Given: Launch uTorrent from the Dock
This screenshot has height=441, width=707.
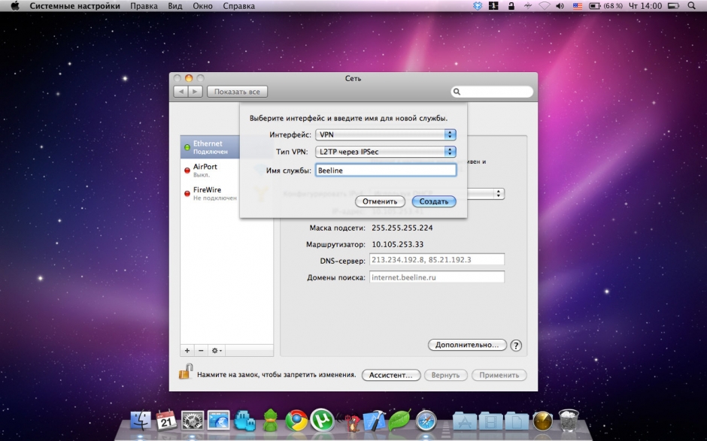Looking at the screenshot, I should click(x=322, y=420).
